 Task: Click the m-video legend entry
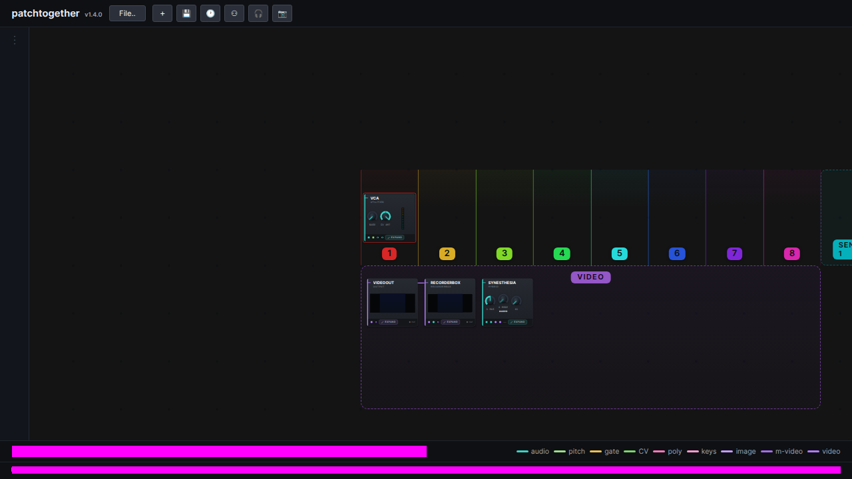tap(781, 451)
